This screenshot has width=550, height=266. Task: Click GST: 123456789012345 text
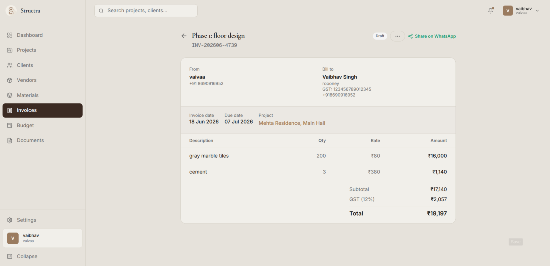[347, 89]
